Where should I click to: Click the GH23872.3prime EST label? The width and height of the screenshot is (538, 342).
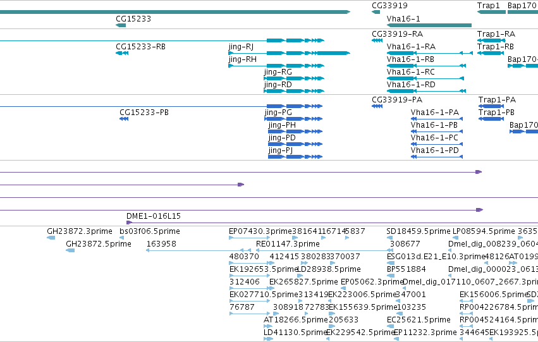(80, 231)
